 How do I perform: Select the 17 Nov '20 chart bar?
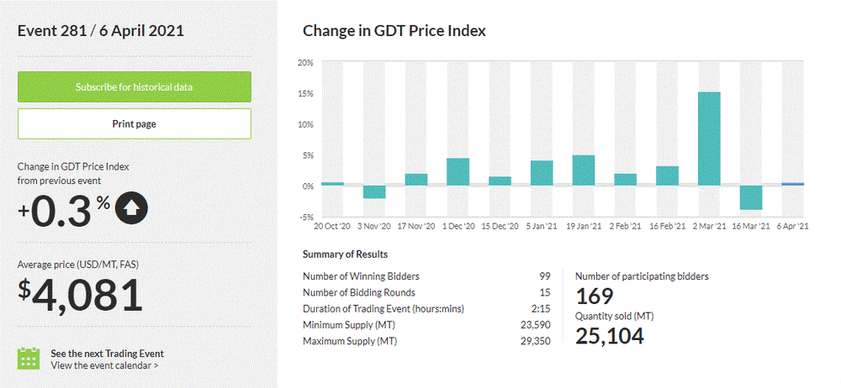pos(416,179)
